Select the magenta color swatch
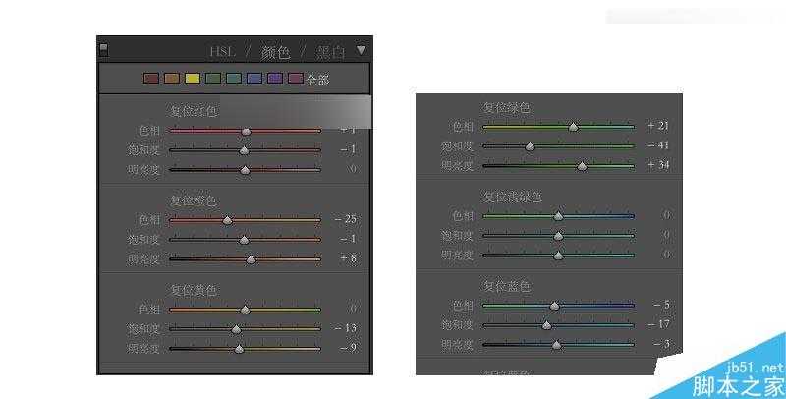The width and height of the screenshot is (786, 399). click(x=296, y=78)
